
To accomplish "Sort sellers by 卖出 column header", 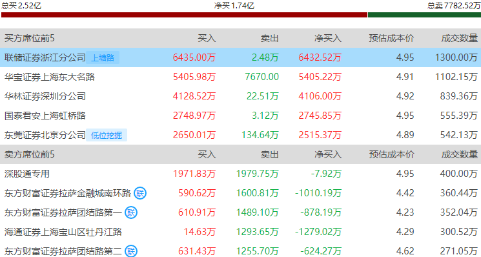I will tap(269, 154).
